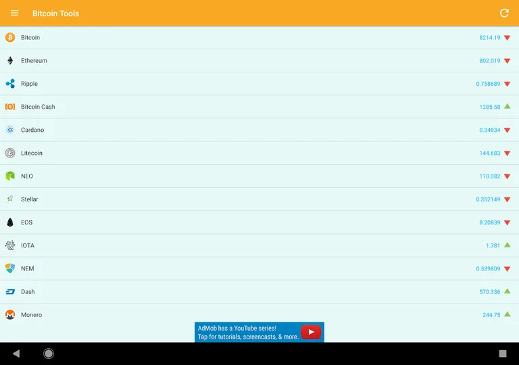Click the price value 570.336
Screen dimensions: 519x365
pyautogui.click(x=489, y=292)
